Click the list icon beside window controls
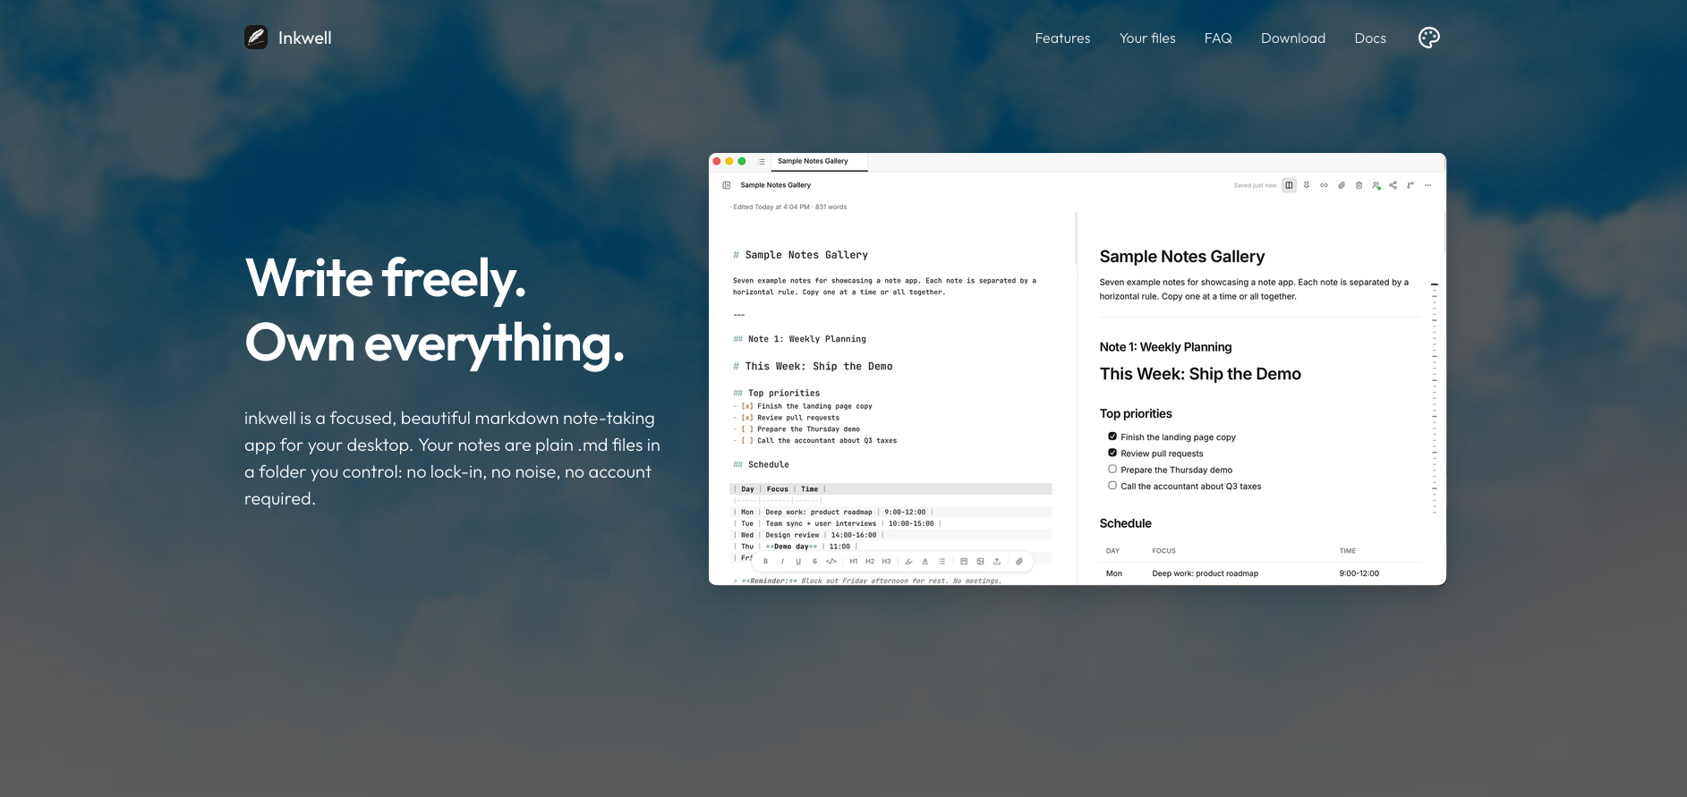This screenshot has width=1687, height=797. pyautogui.click(x=762, y=162)
